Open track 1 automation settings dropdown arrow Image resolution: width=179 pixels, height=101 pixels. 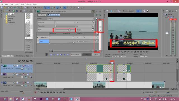pos(25,66)
